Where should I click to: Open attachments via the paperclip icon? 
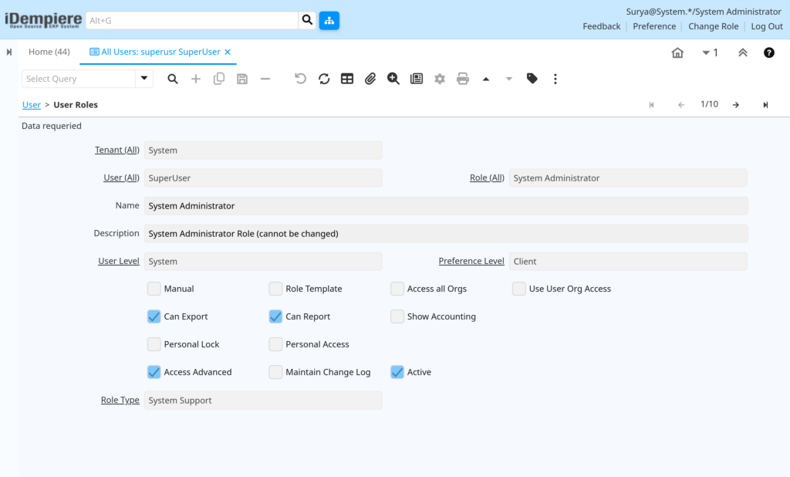point(370,79)
